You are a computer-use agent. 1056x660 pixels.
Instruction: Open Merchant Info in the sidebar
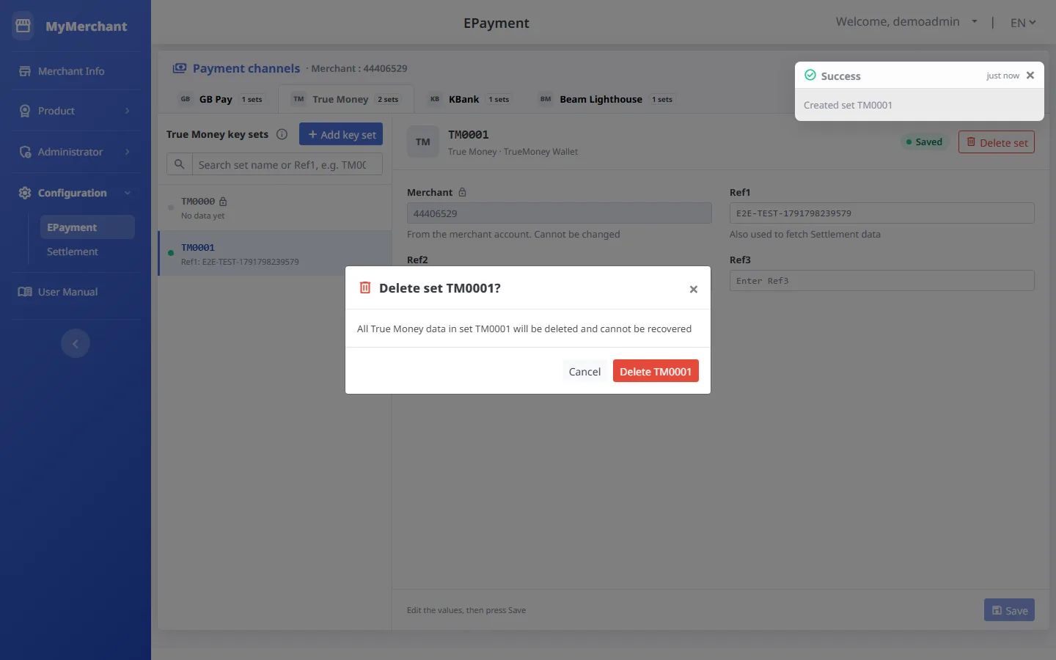click(x=76, y=71)
